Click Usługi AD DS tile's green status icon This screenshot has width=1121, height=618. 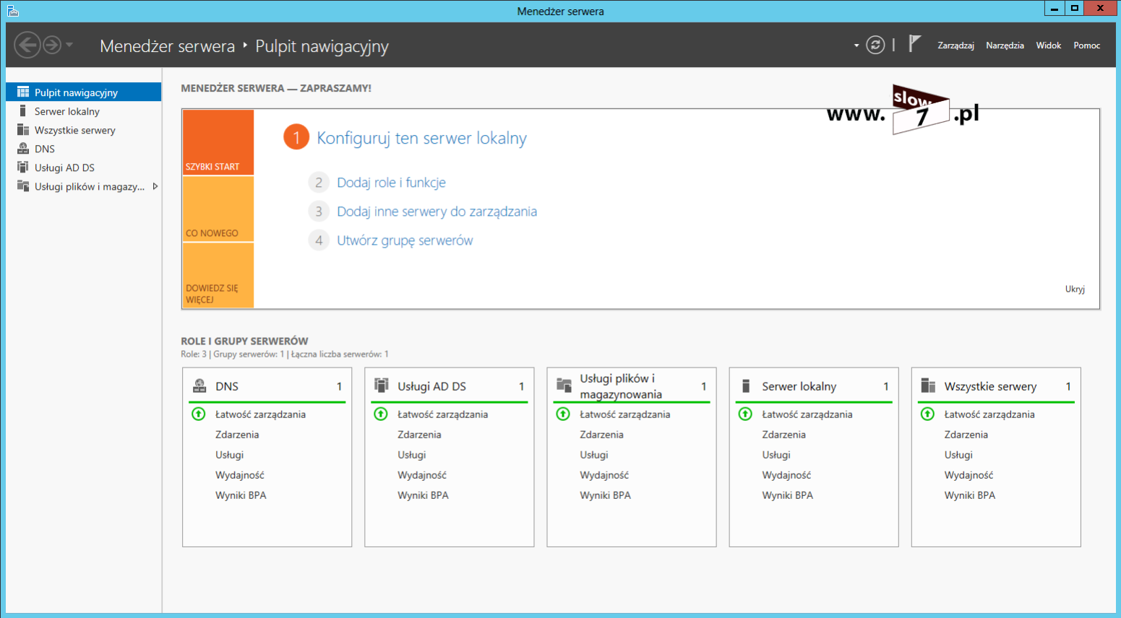381,414
